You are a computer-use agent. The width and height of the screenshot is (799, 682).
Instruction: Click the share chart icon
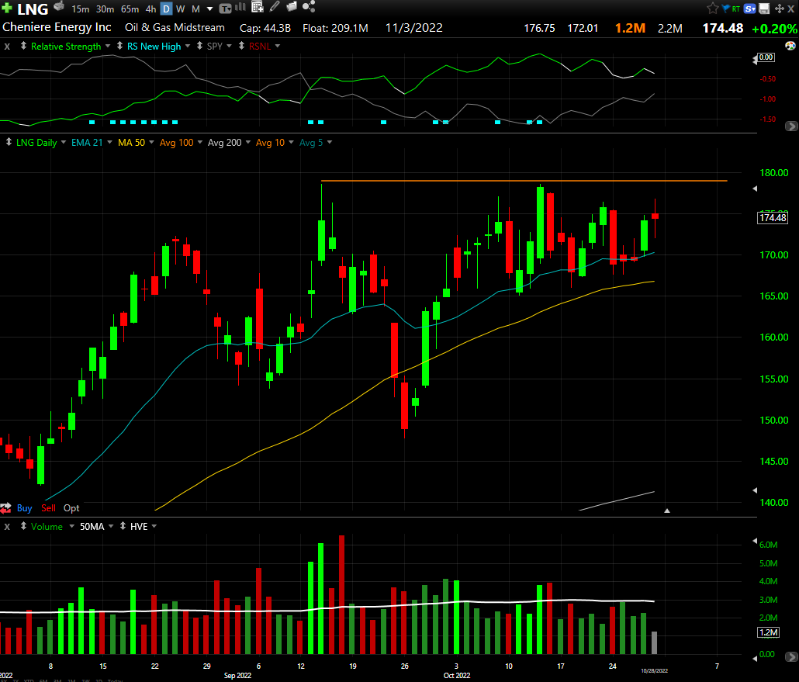[x=309, y=7]
